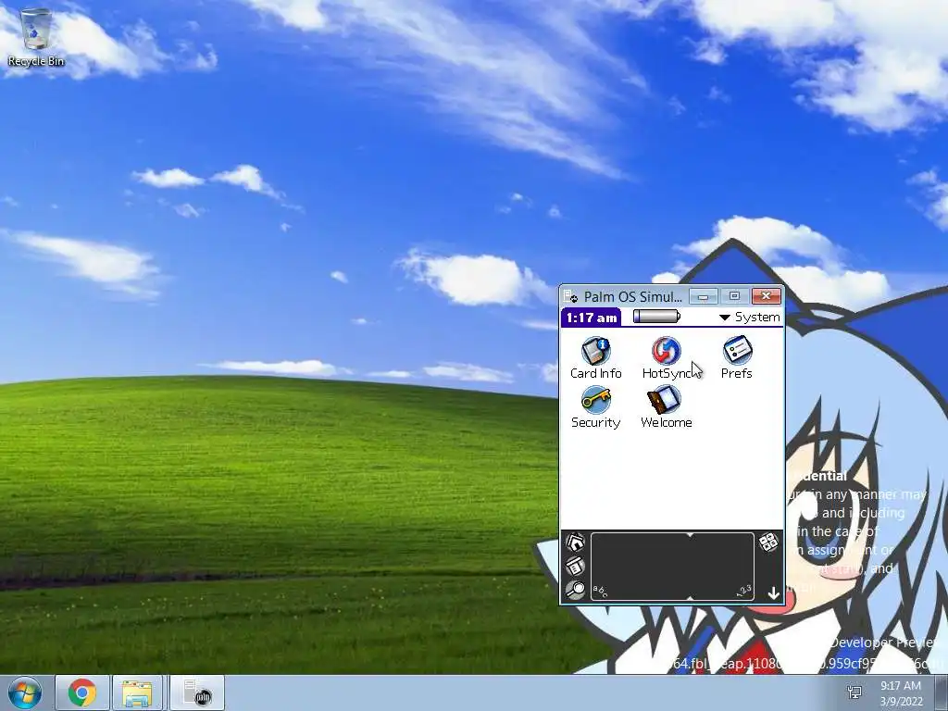Tap the Graffiti 123 number area
The height and width of the screenshot is (711, 948).
point(722,567)
